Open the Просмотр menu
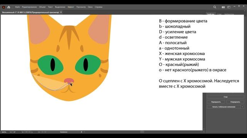247x138 pixels. point(81,7)
